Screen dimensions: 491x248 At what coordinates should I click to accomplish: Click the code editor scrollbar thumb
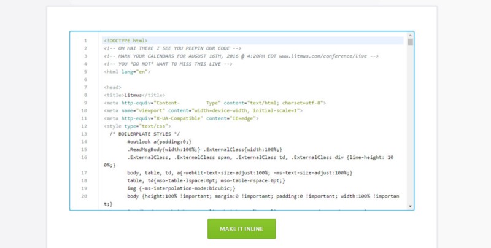pos(410,43)
